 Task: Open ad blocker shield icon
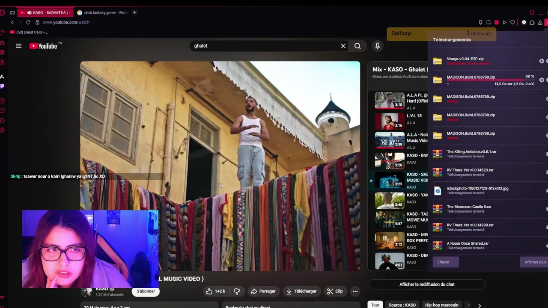tap(497, 22)
